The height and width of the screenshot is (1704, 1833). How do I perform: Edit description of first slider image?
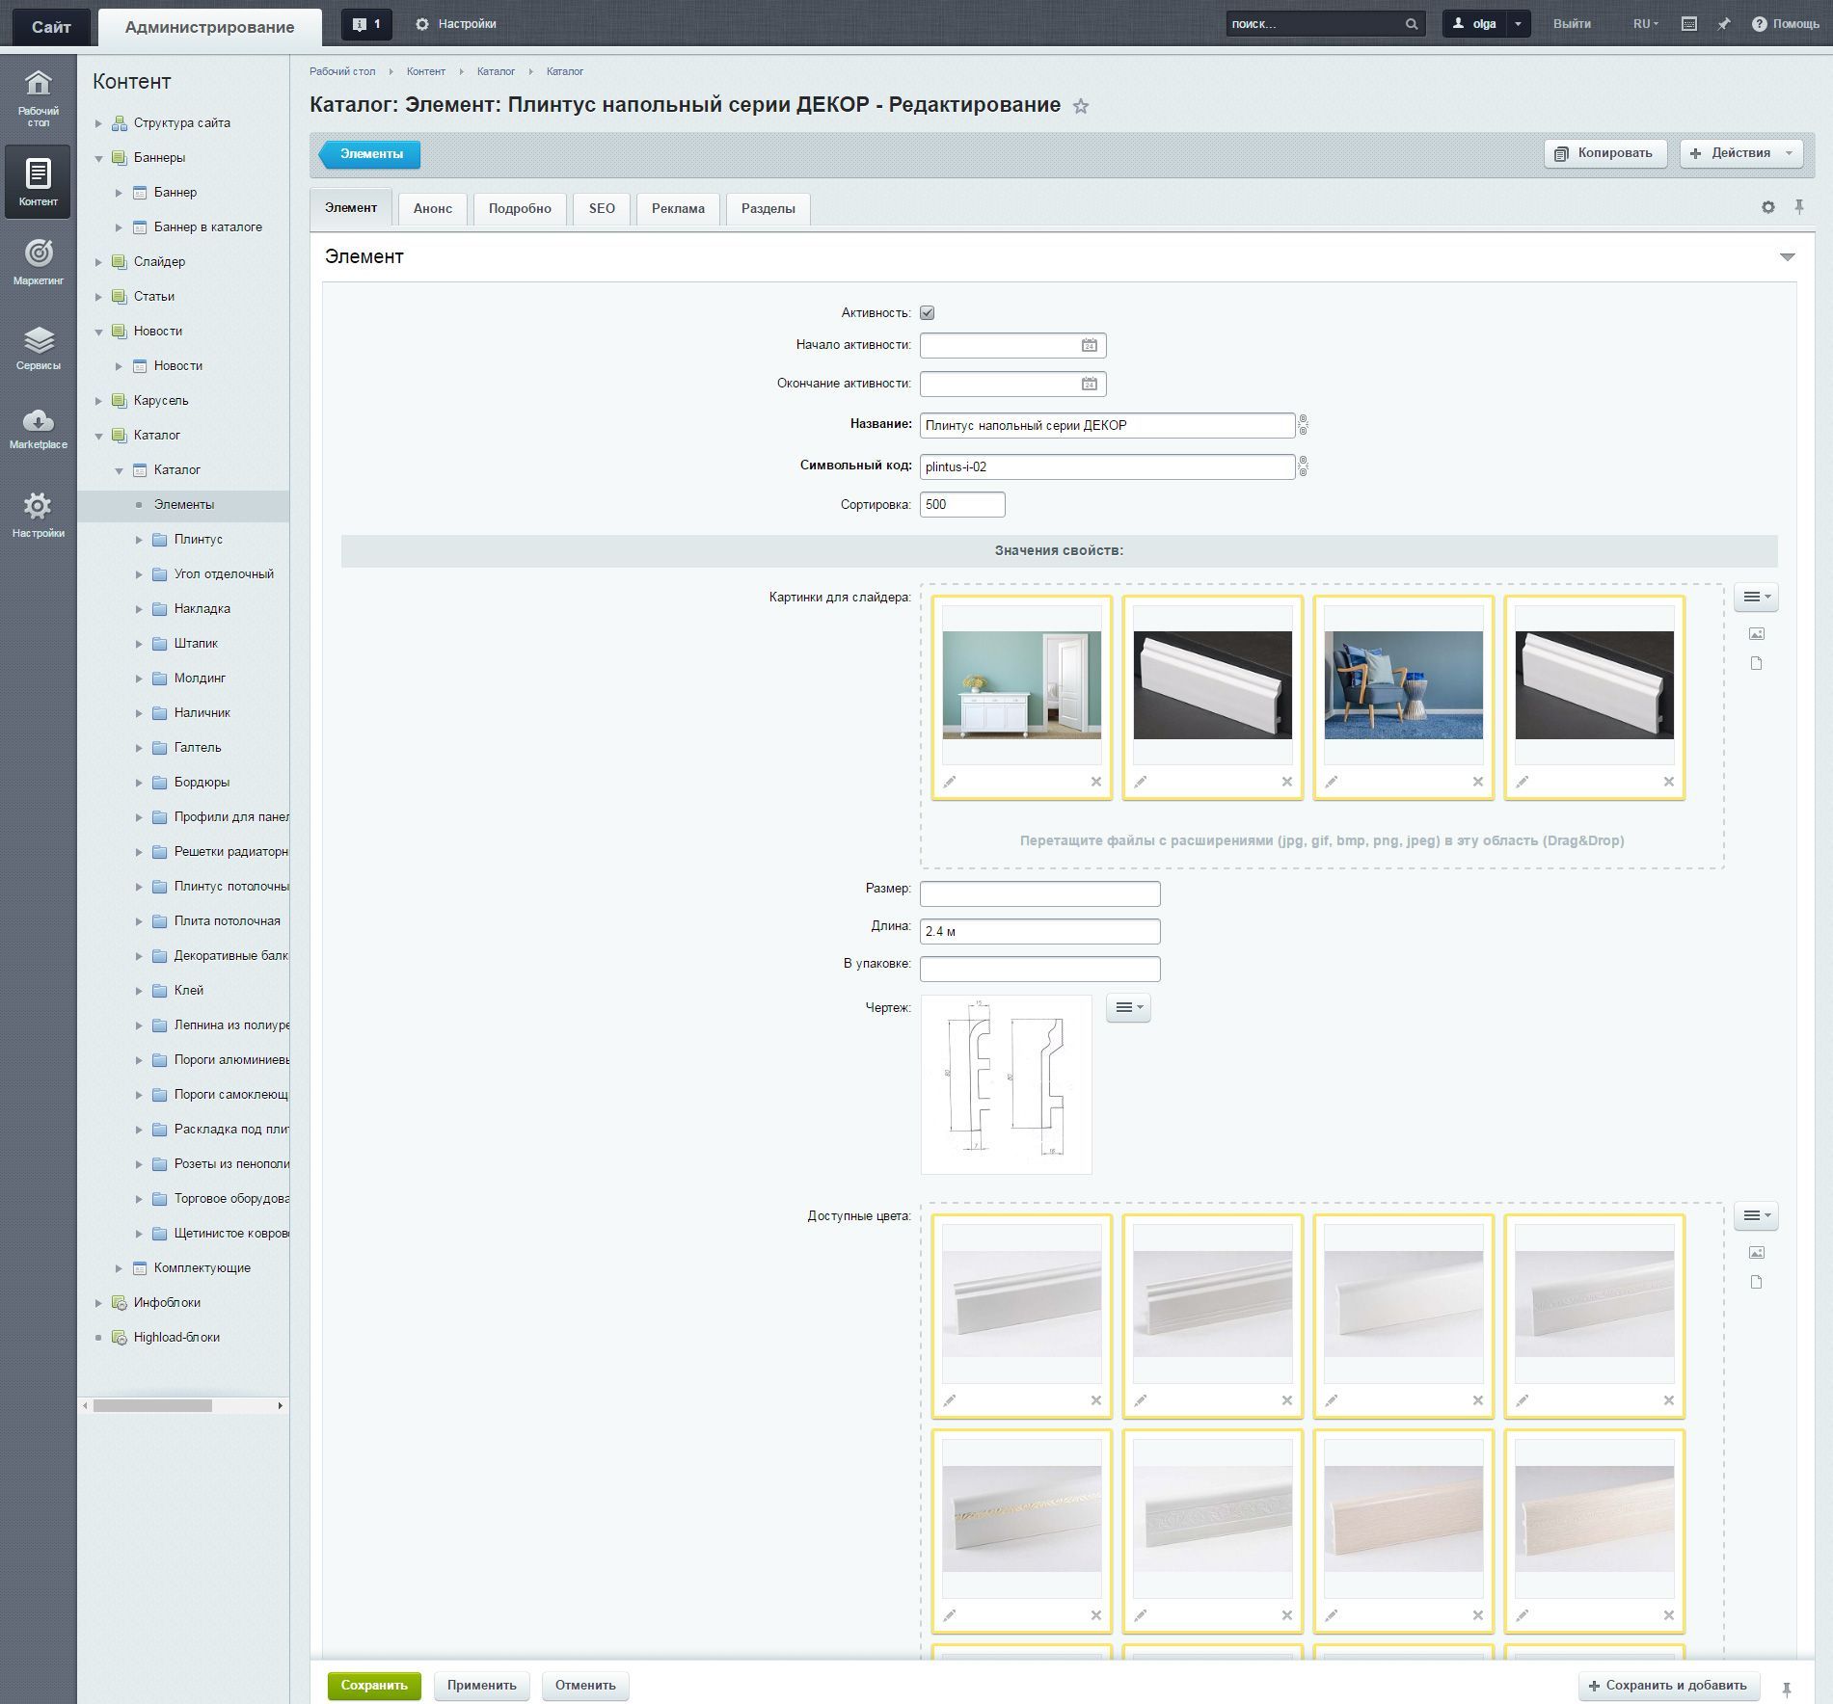click(x=950, y=782)
